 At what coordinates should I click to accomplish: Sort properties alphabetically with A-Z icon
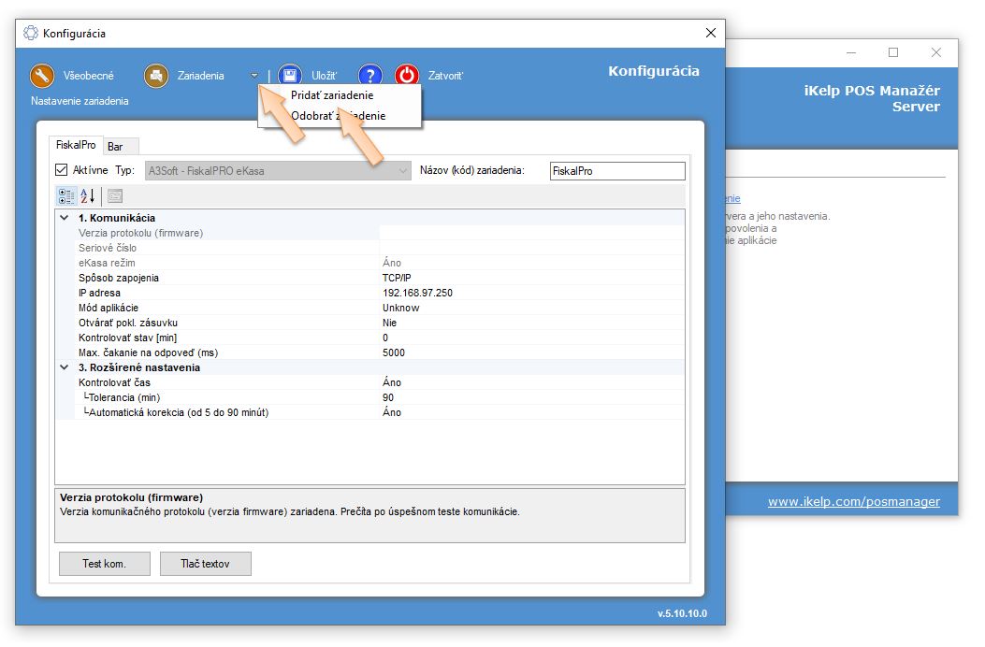pyautogui.click(x=88, y=196)
